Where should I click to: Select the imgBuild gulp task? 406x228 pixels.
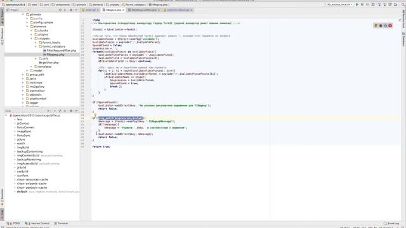pos(23,148)
